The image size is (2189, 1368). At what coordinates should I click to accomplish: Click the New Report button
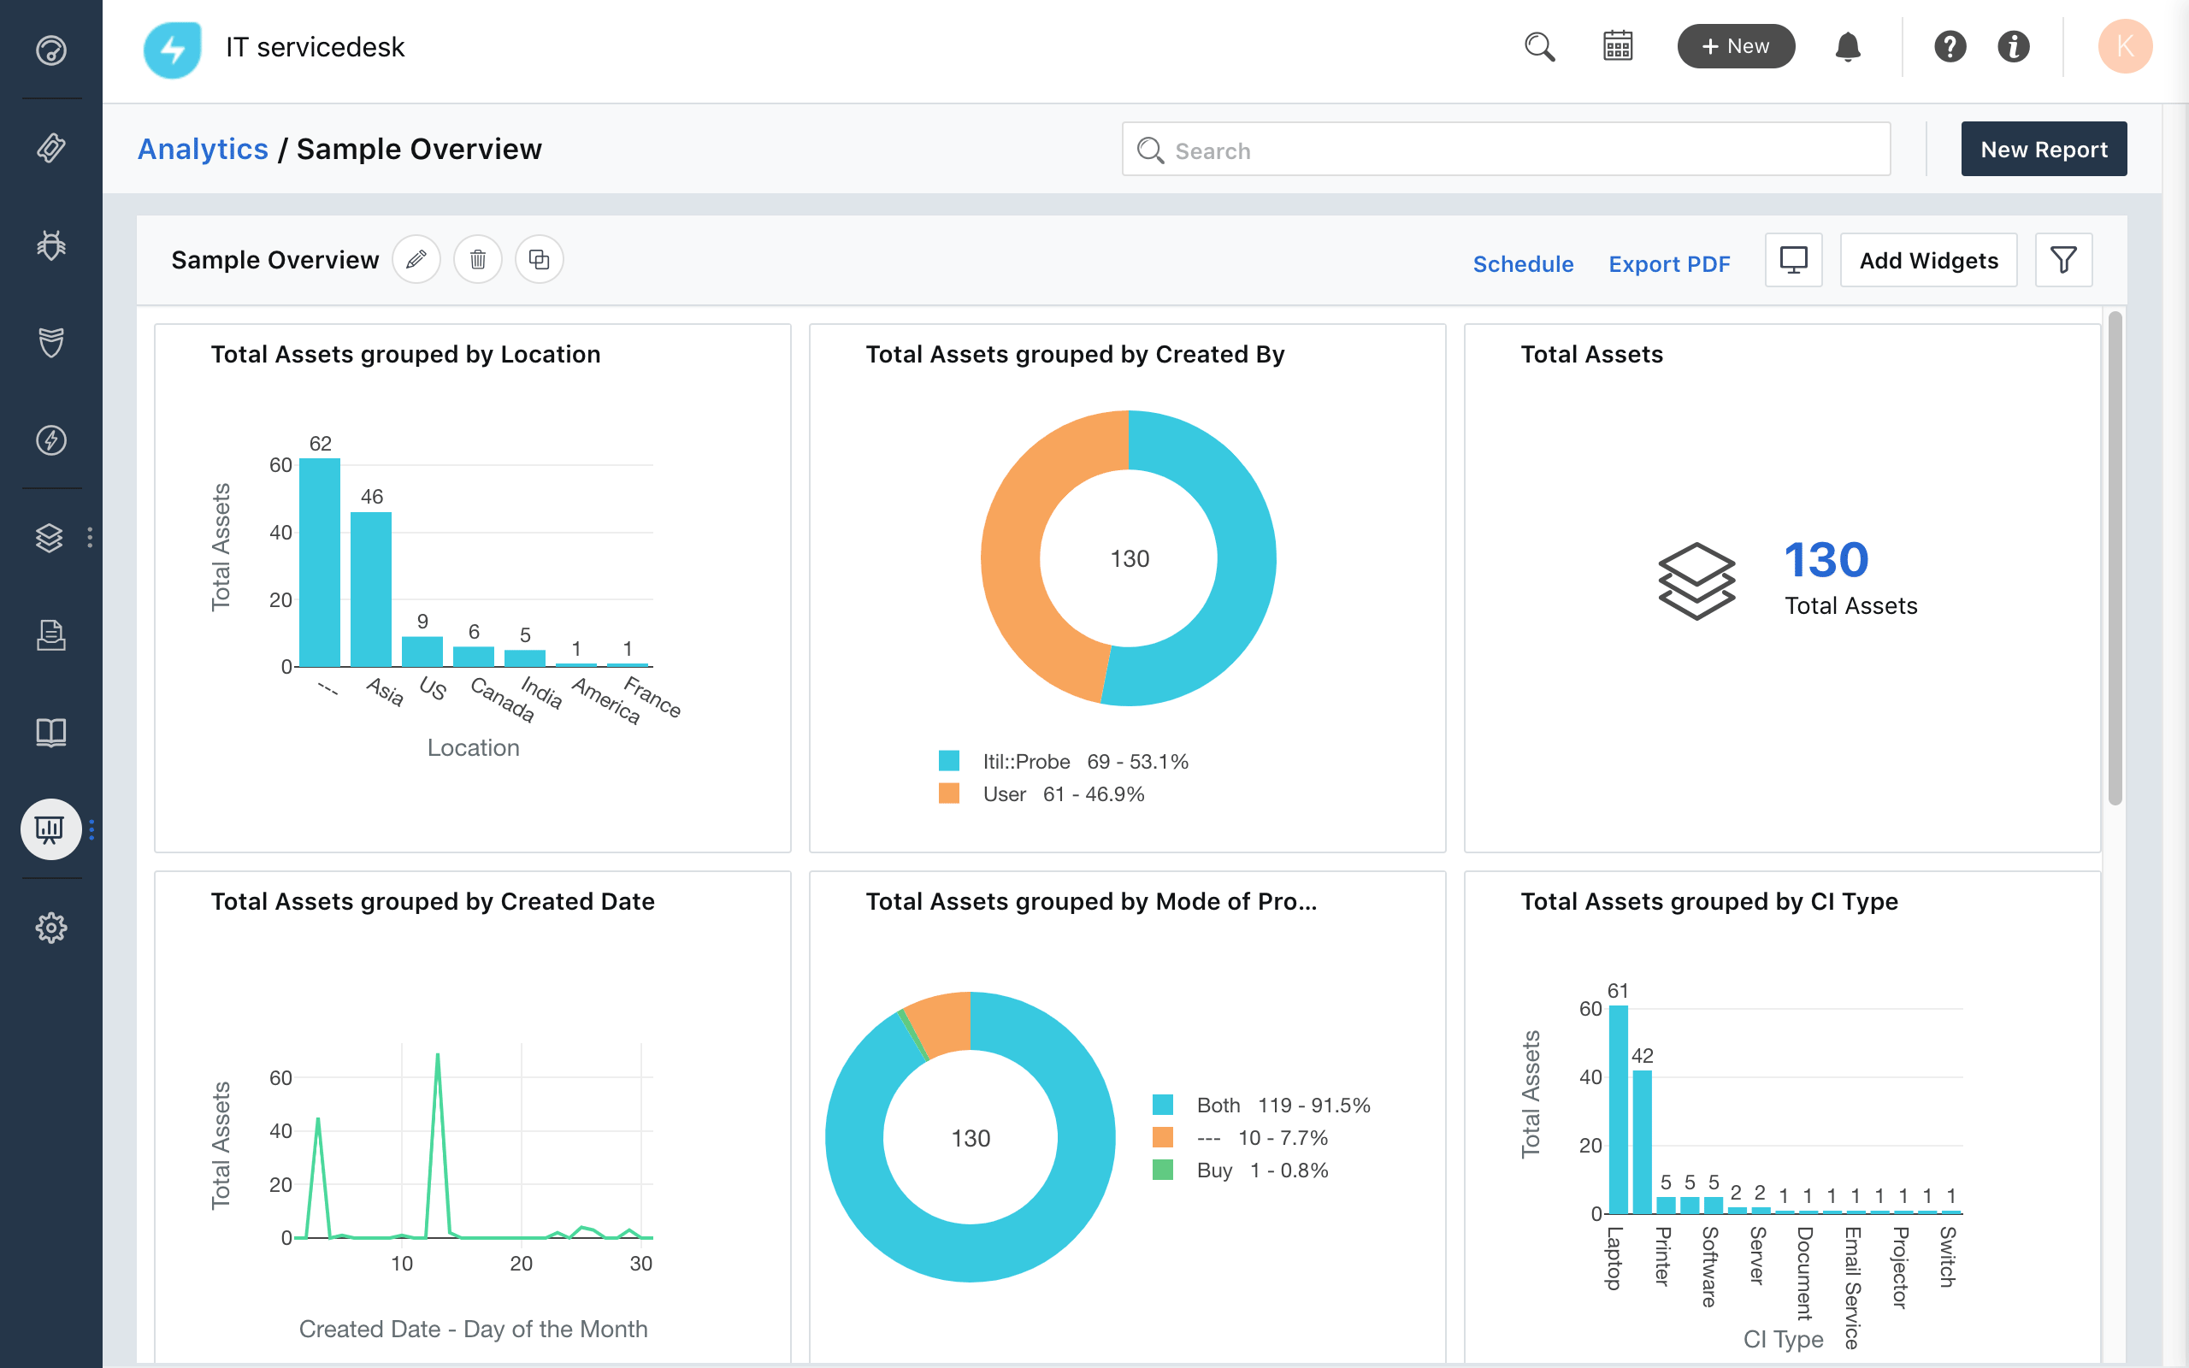[2044, 150]
